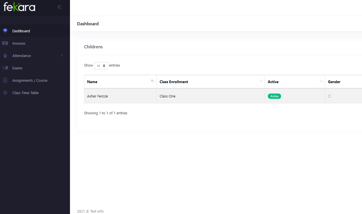This screenshot has width=362, height=214.
Task: Click the Attendance pen icon
Action: [5, 56]
